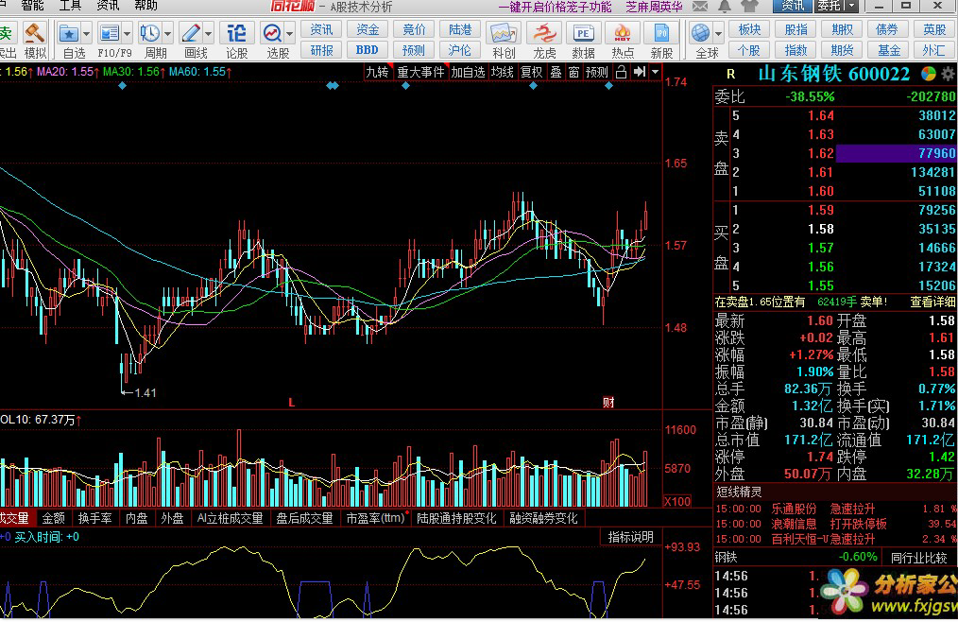The height and width of the screenshot is (622, 958).
Task: Open the 智能 menu
Action: 32,6
